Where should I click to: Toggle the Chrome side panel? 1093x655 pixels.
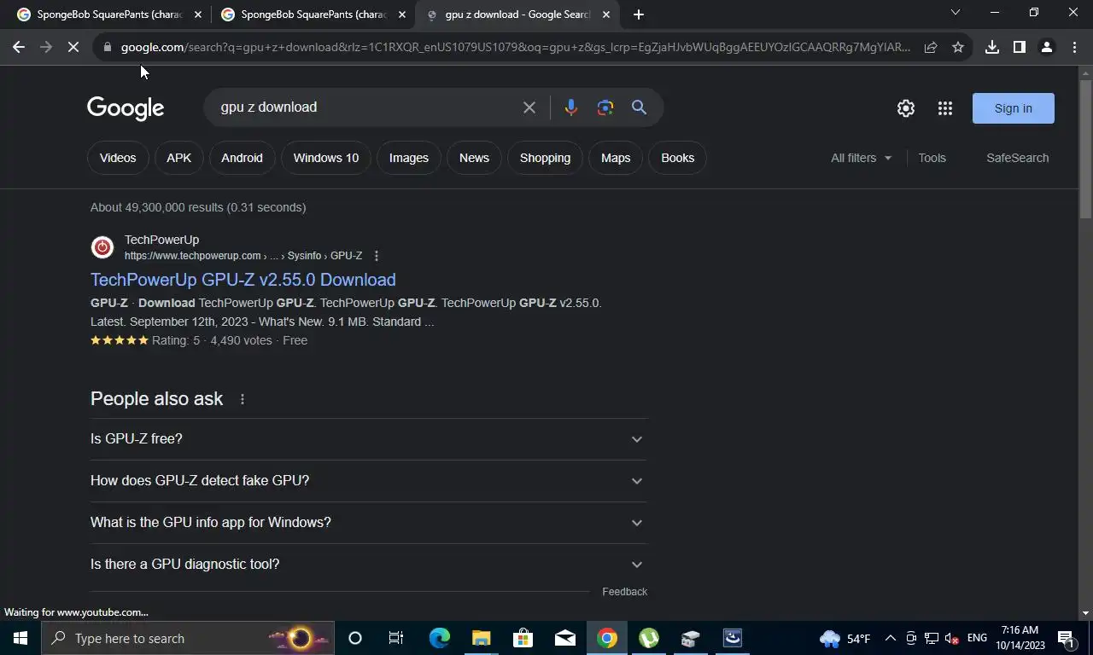click(1020, 48)
